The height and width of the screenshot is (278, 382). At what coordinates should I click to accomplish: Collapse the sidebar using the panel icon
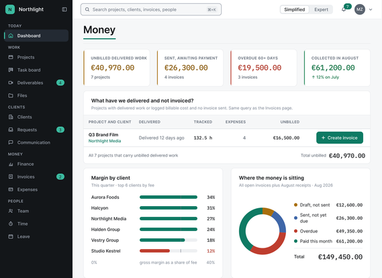tap(64, 9)
